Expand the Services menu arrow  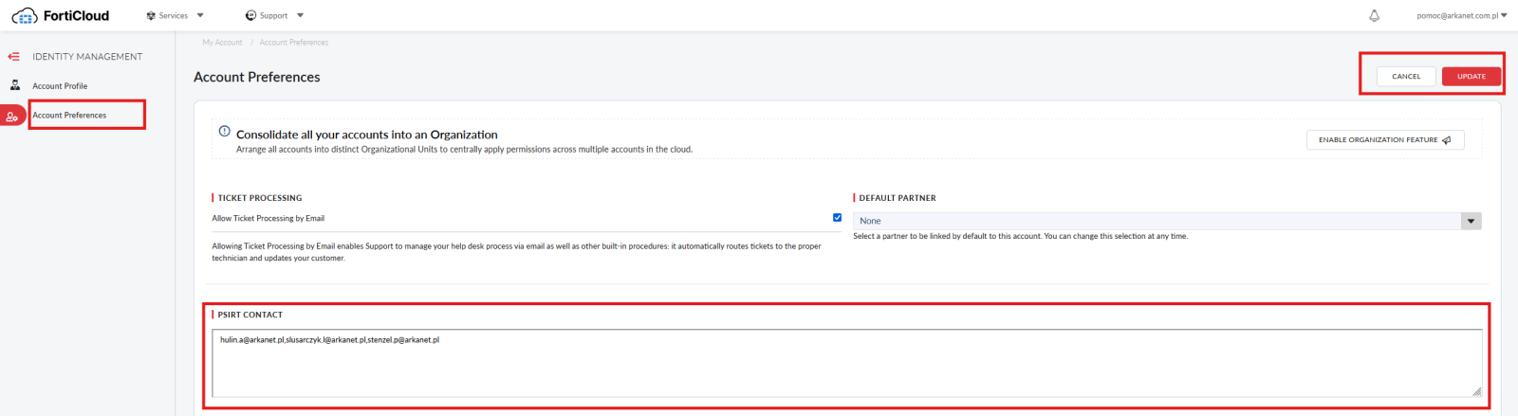200,15
